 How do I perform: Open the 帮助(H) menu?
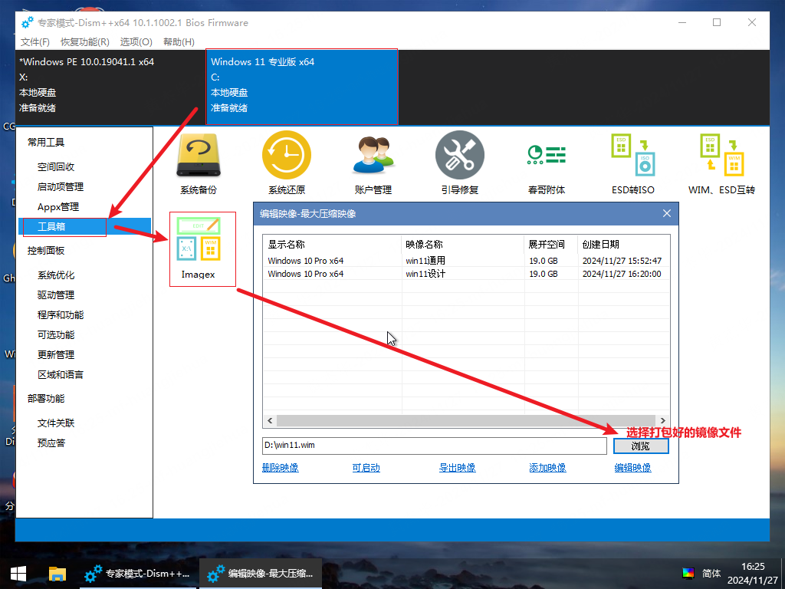(179, 42)
